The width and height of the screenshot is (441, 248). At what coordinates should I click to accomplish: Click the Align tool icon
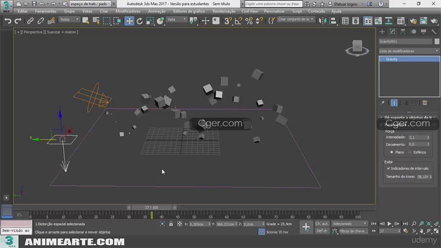point(333,21)
